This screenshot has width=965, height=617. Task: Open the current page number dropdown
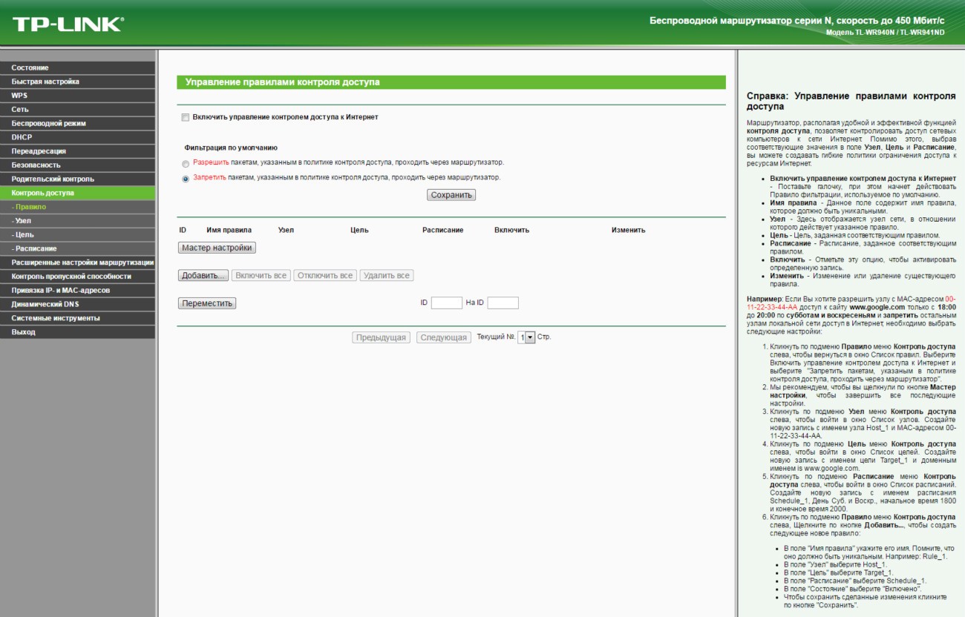click(x=526, y=337)
